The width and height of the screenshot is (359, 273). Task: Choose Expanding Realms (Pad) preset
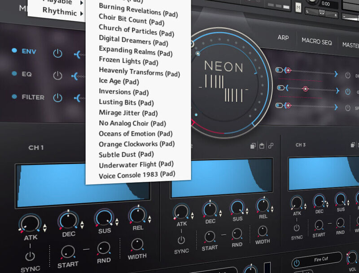136,51
